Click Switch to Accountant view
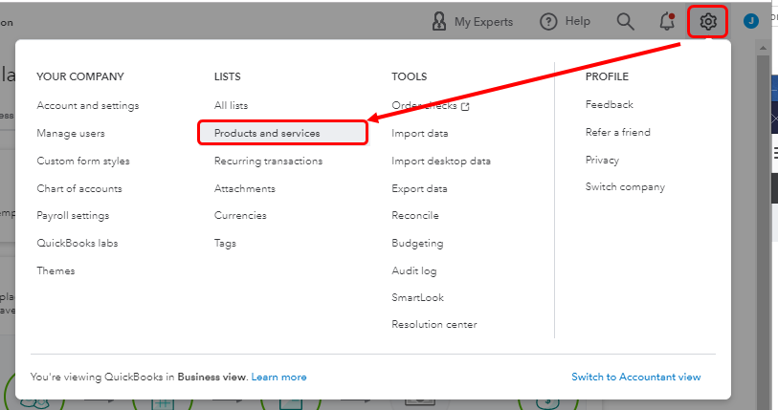This screenshot has width=778, height=410. (x=635, y=377)
